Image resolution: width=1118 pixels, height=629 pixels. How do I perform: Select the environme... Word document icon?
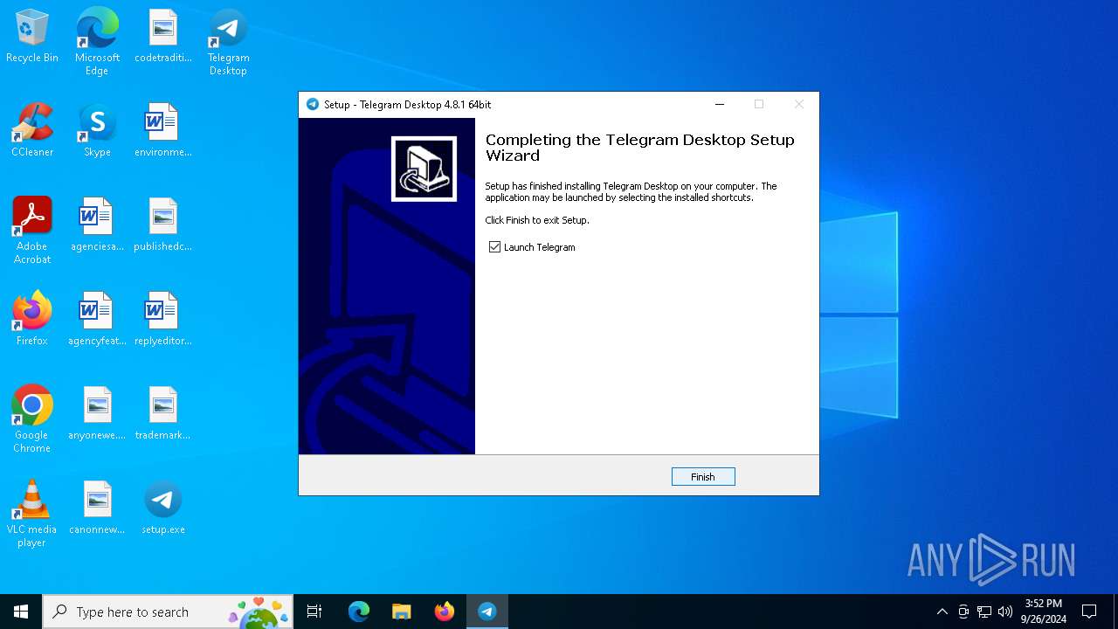163,131
